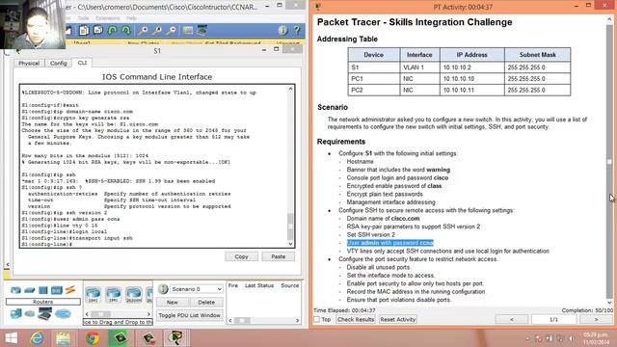Image resolution: width=617 pixels, height=347 pixels.
Task: Click the New scenario button
Action: pos(173,302)
